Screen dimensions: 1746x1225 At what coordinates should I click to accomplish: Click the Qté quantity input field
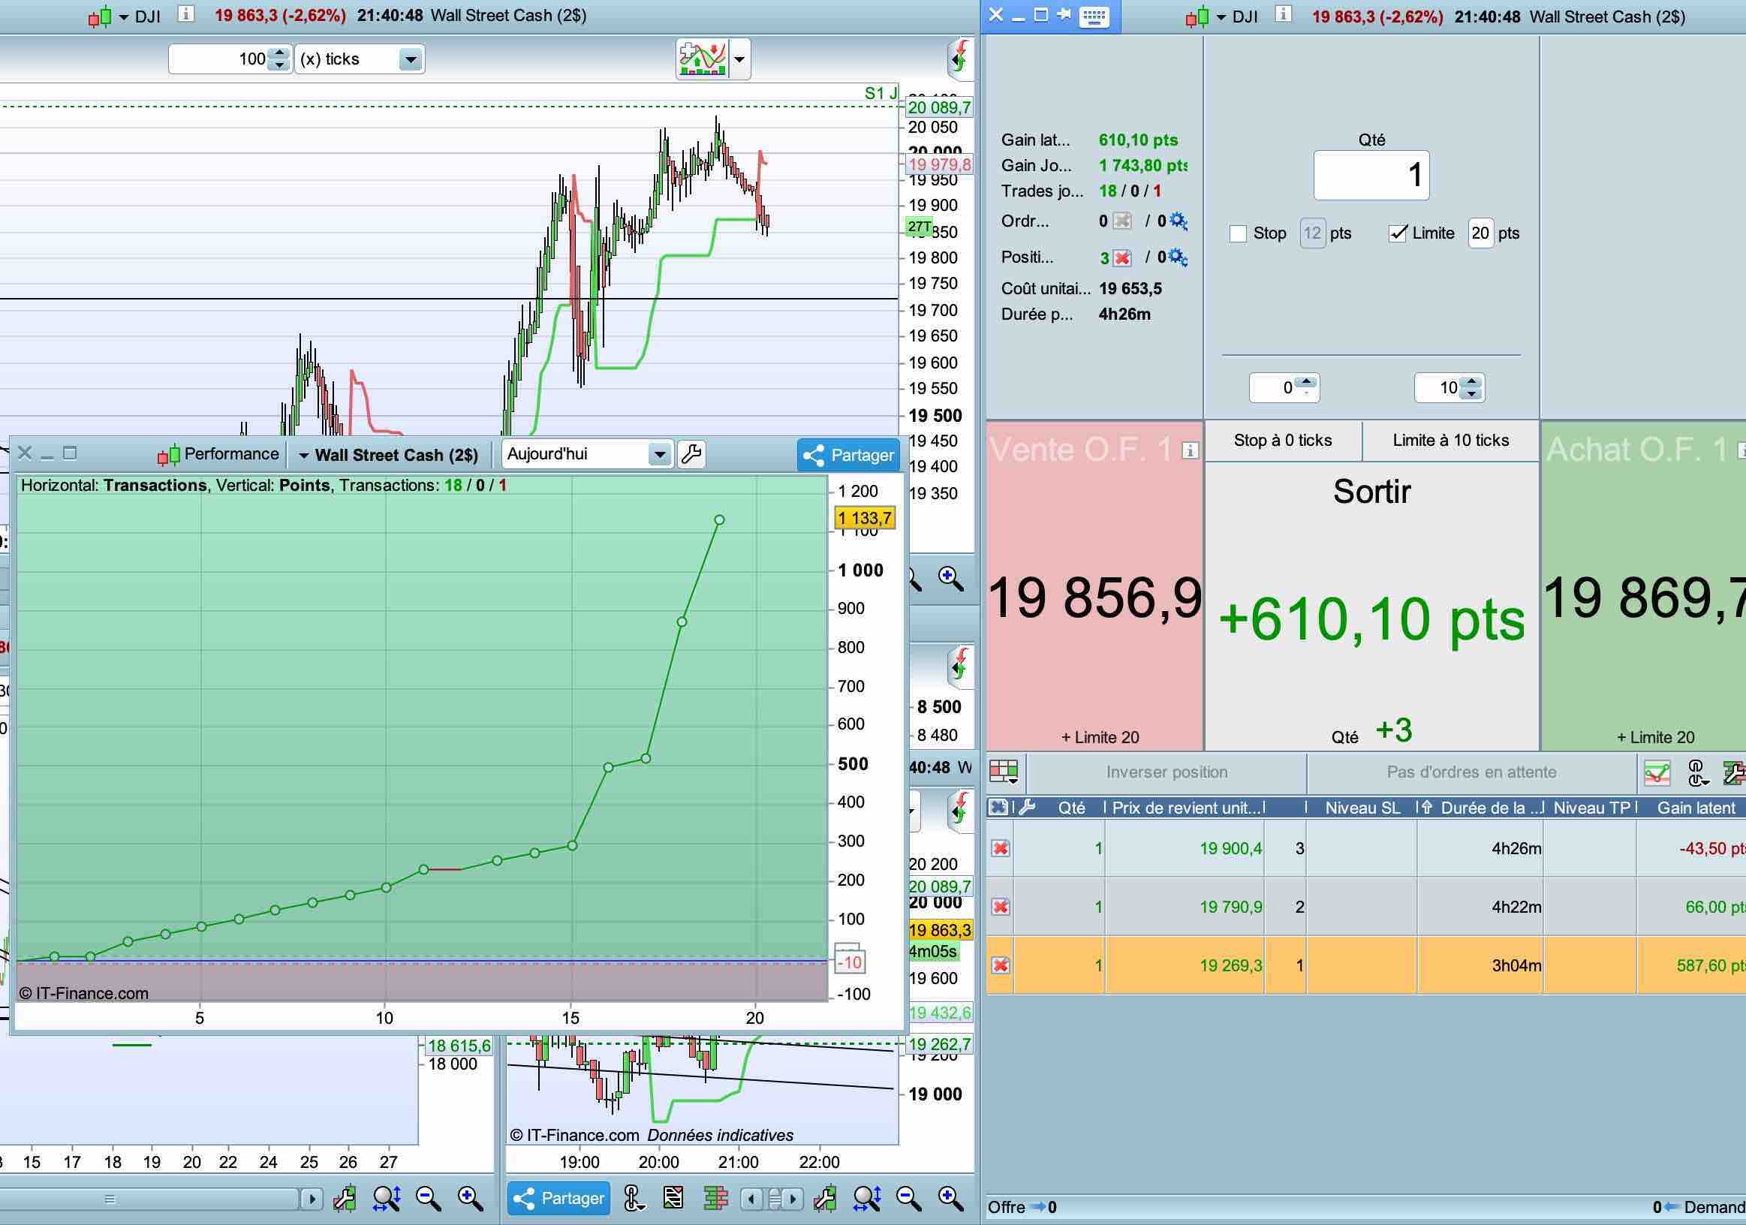1371,176
